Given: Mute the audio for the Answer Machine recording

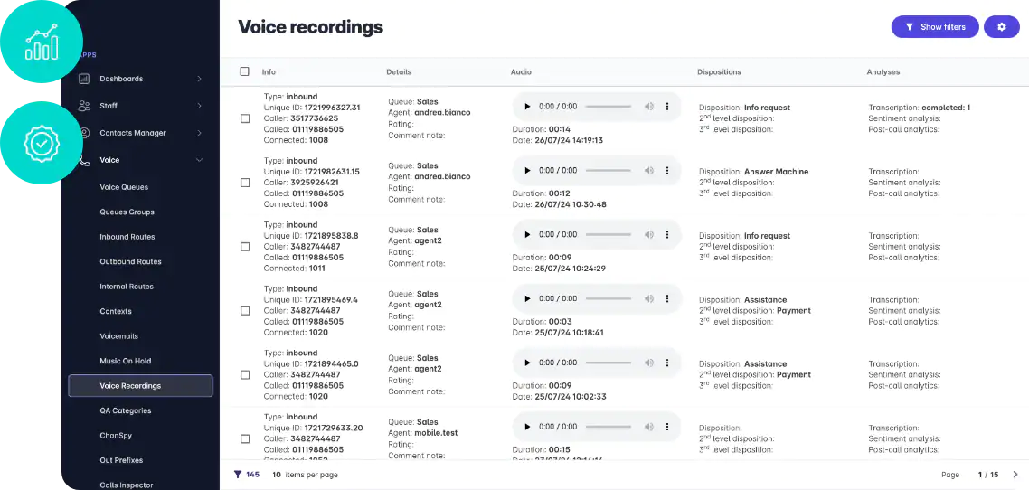Looking at the screenshot, I should 649,171.
